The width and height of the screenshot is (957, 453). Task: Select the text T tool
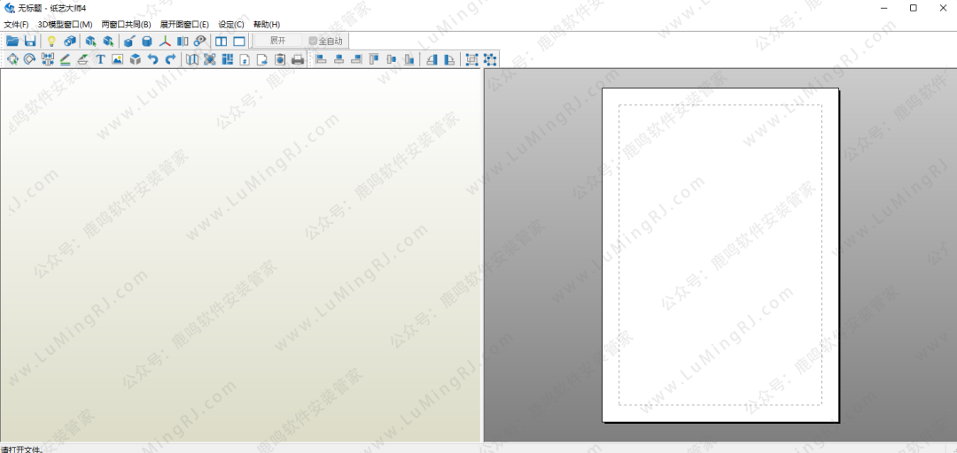pos(100,59)
